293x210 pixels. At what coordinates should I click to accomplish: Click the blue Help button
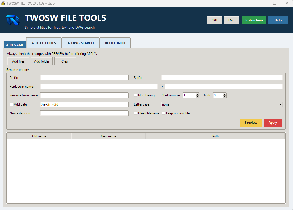coord(278,20)
